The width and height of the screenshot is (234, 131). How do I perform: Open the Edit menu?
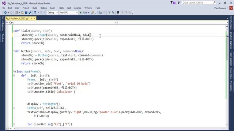point(10,8)
